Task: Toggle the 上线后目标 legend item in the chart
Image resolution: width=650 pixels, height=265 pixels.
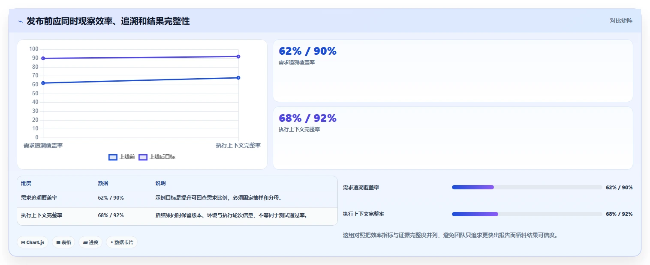Action: tap(157, 157)
